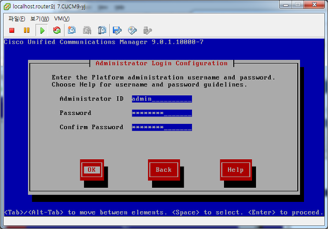The width and height of the screenshot is (328, 229).
Task: Click the CD/DVD drive connect icon
Action: (132, 31)
